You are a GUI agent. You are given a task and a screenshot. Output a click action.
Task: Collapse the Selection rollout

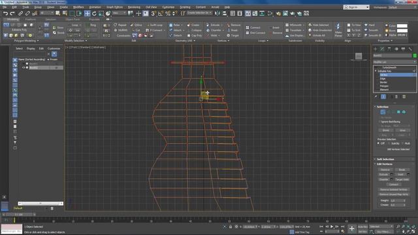(x=383, y=106)
